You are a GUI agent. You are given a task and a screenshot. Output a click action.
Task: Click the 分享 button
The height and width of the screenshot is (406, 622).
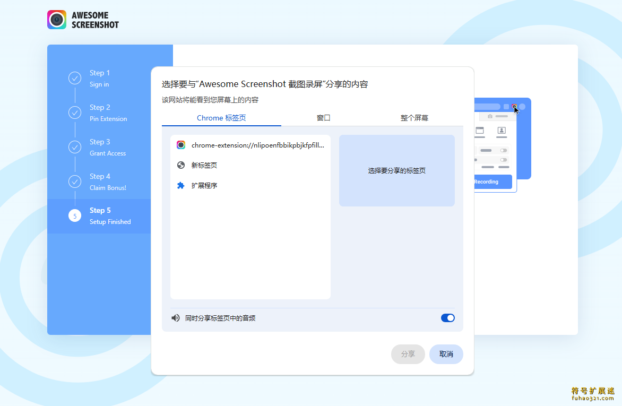(408, 354)
